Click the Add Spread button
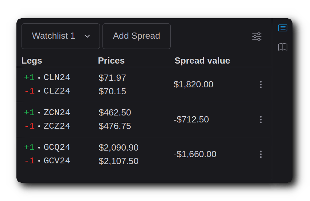 click(x=136, y=36)
